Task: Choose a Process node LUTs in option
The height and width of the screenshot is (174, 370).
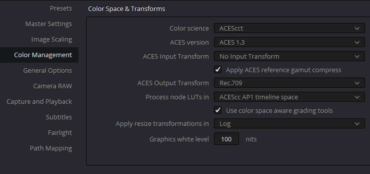Action: [x=289, y=97]
